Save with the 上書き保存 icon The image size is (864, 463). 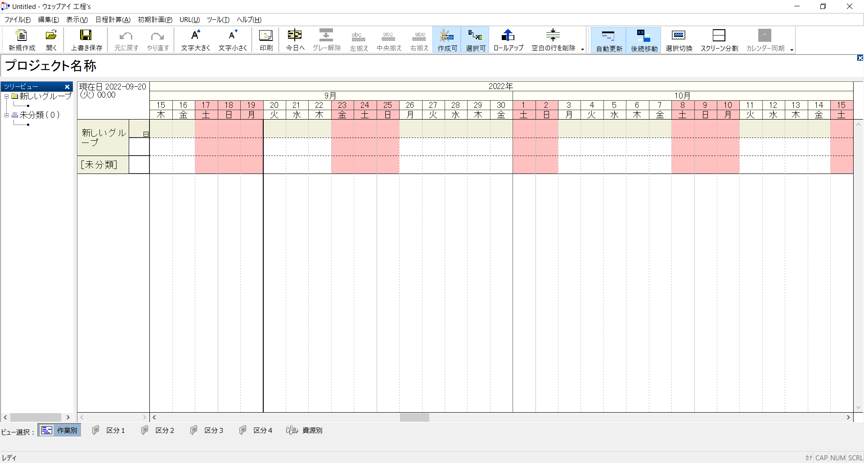(86, 40)
